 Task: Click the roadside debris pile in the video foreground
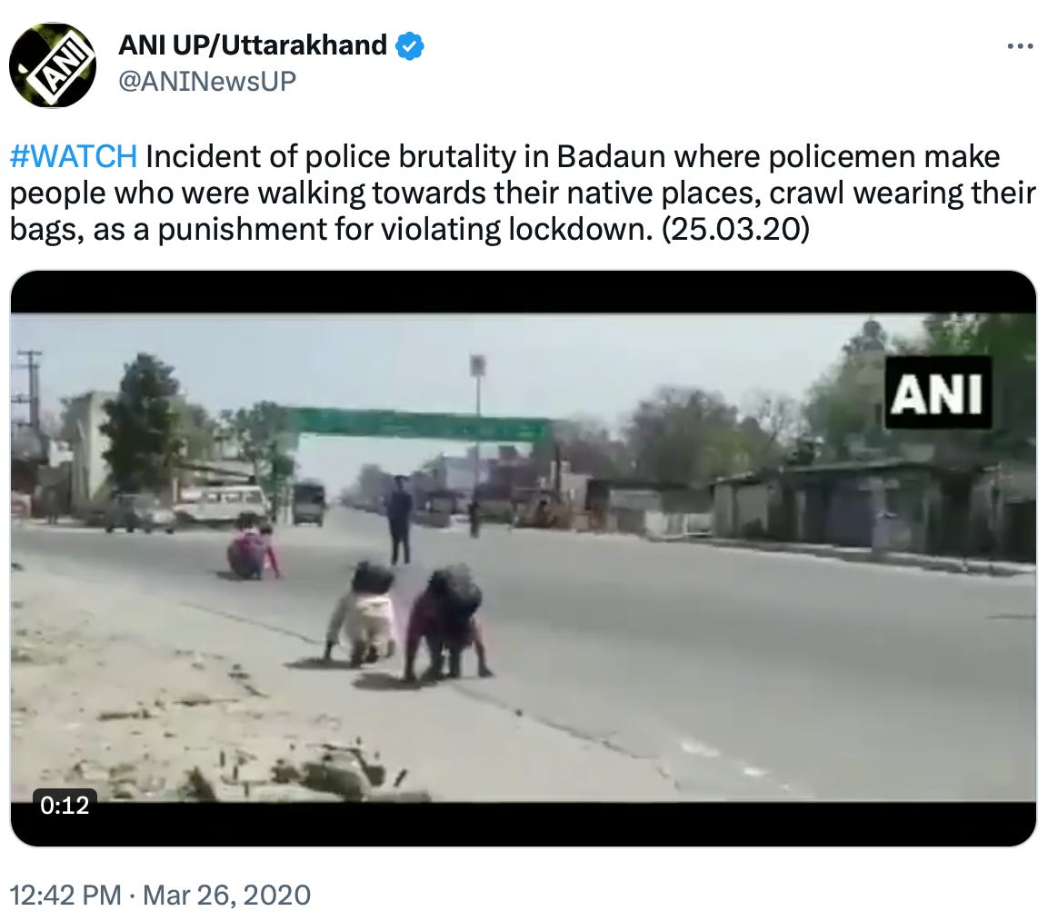(324, 768)
